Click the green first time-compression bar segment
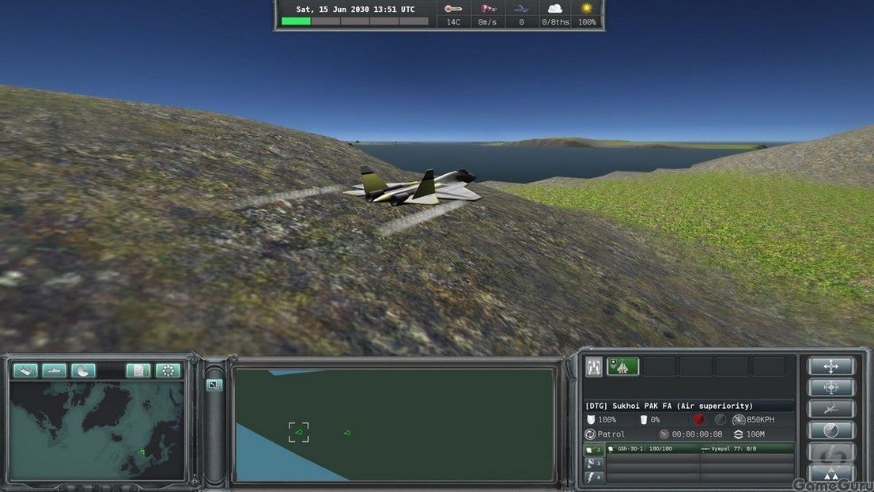874x492 pixels. click(296, 21)
